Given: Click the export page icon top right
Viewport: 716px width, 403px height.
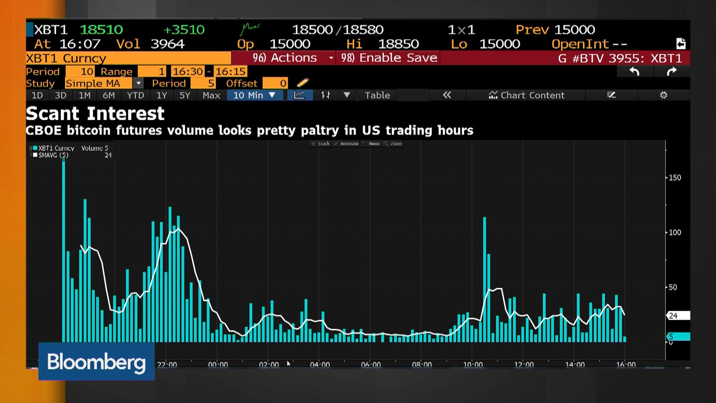Looking at the screenshot, I should click(681, 44).
